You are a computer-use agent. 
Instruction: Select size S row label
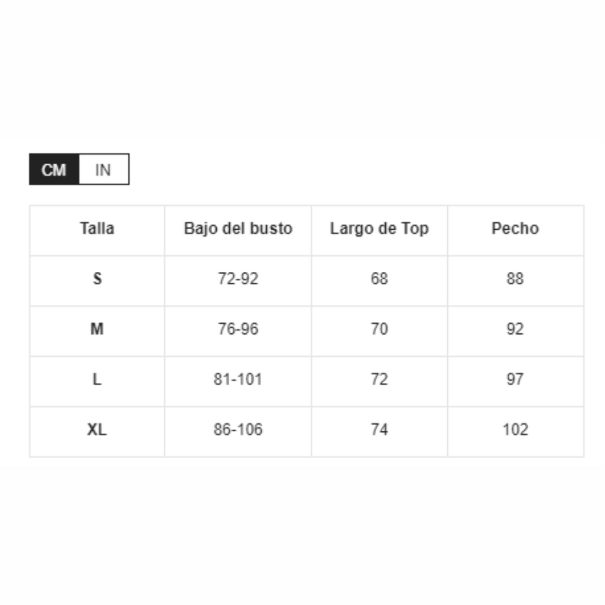[x=97, y=279]
